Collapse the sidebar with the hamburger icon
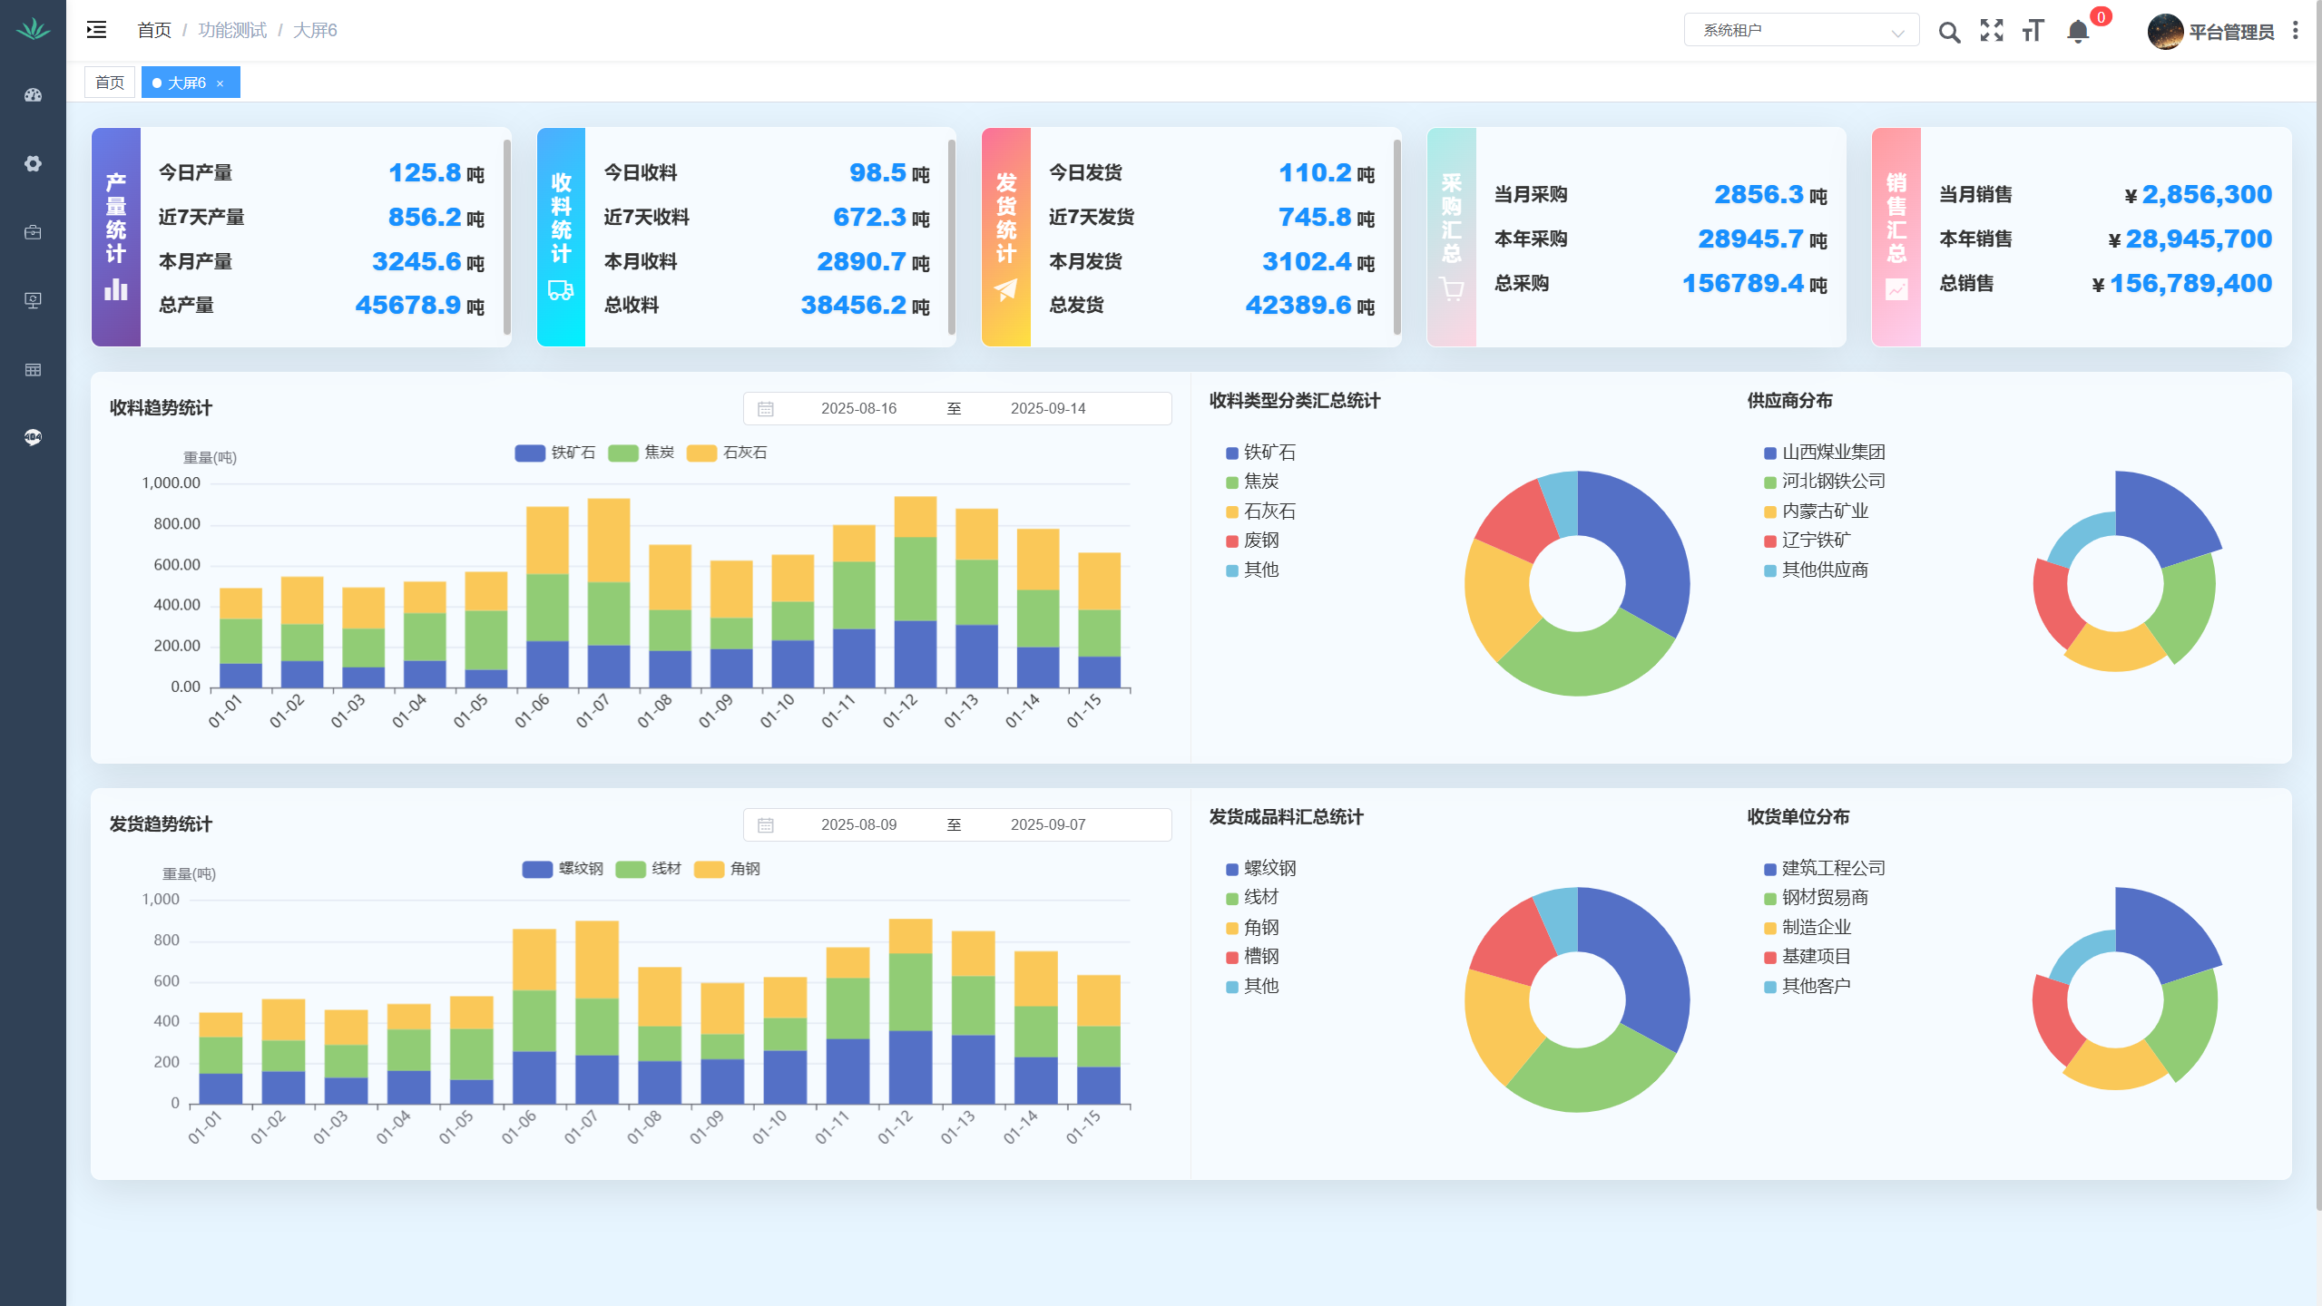Image resolution: width=2322 pixels, height=1306 pixels. point(96,30)
